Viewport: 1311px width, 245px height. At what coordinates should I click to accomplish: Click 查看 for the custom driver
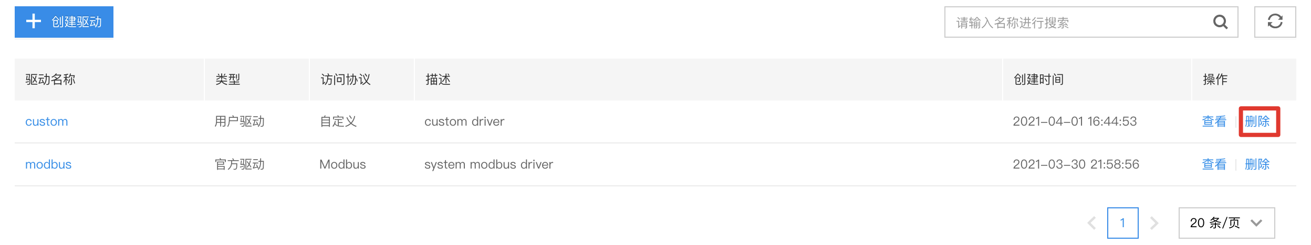(x=1214, y=121)
